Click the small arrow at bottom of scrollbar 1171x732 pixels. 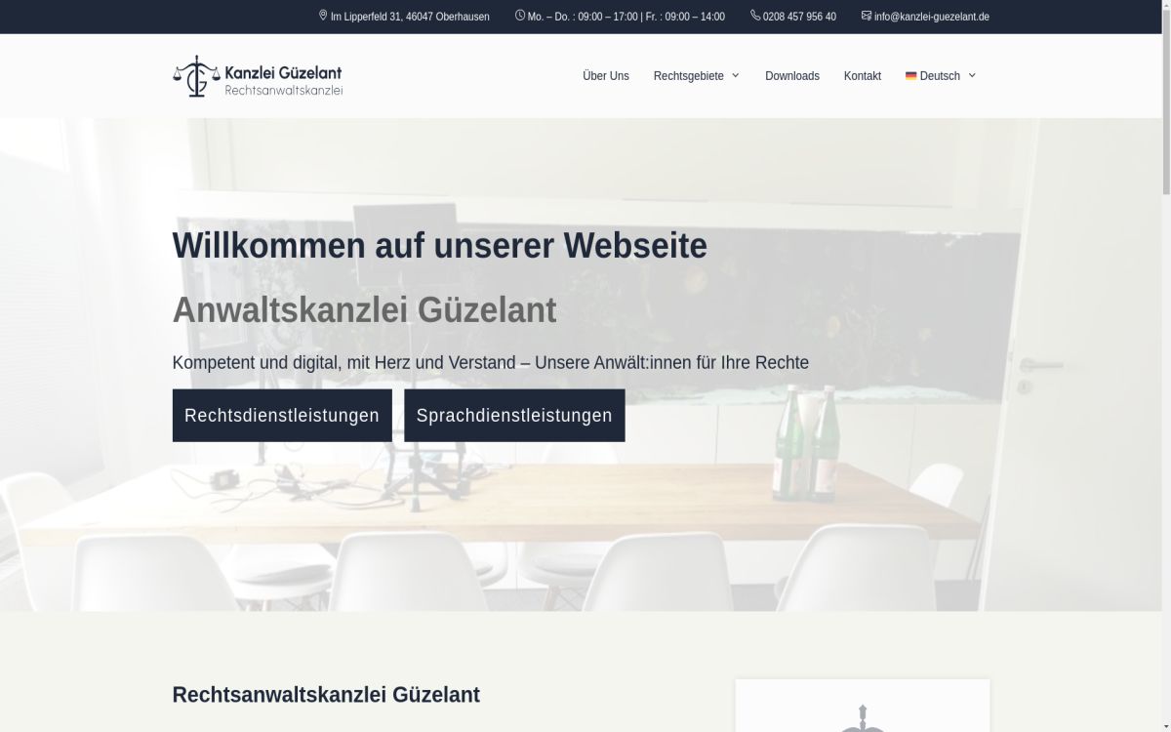click(x=1163, y=724)
